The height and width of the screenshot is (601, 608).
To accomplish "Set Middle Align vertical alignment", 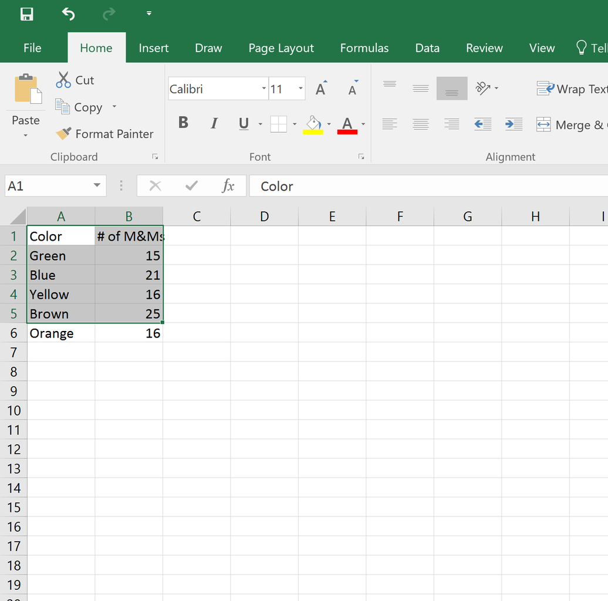I will pyautogui.click(x=421, y=88).
